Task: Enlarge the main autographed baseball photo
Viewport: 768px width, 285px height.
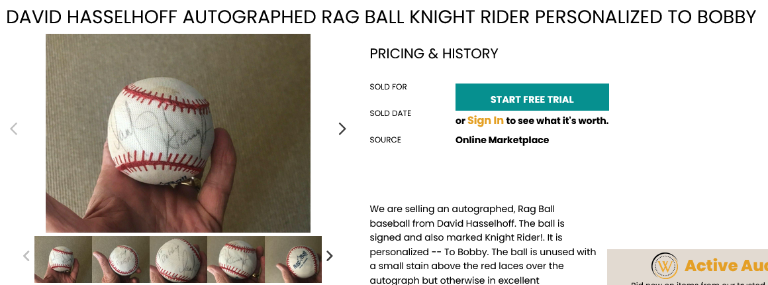Action: coord(178,133)
